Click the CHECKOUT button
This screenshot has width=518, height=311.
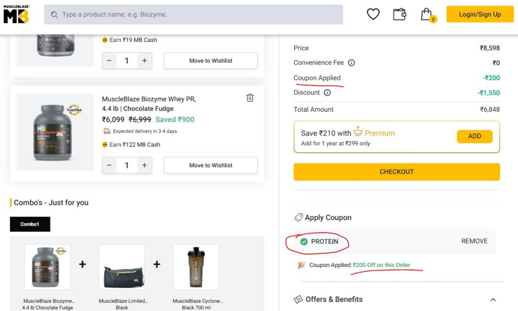[397, 171]
